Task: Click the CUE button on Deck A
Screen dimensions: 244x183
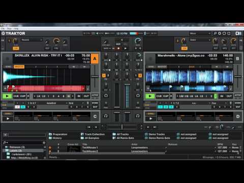Action: coord(16,96)
